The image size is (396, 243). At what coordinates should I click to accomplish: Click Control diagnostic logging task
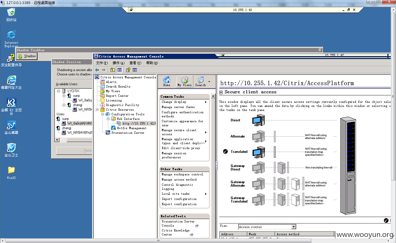point(177,187)
